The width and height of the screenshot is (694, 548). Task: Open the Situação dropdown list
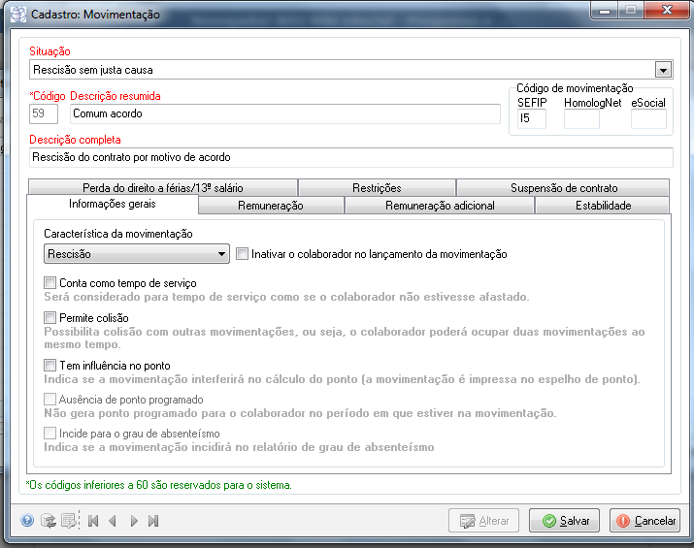[x=664, y=70]
